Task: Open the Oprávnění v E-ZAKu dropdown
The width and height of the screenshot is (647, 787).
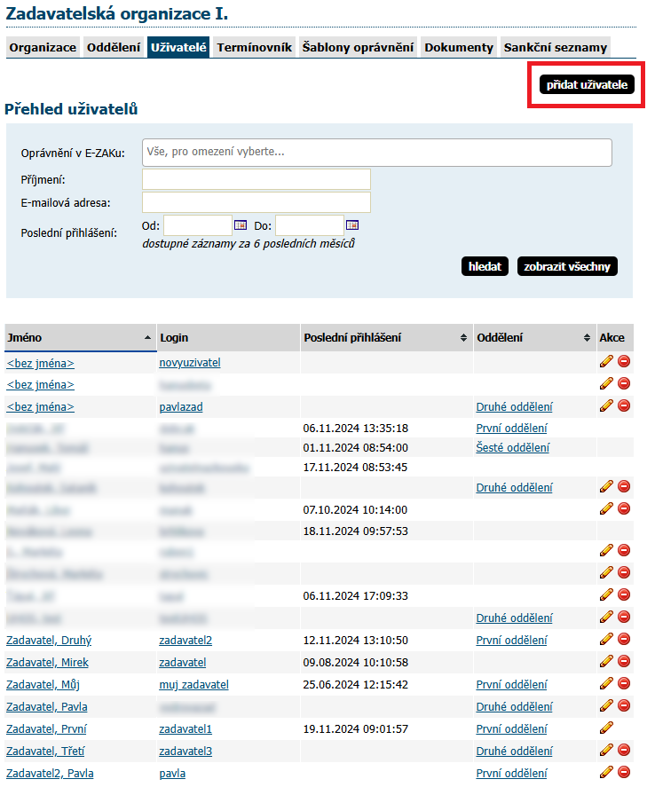Action: 376,153
